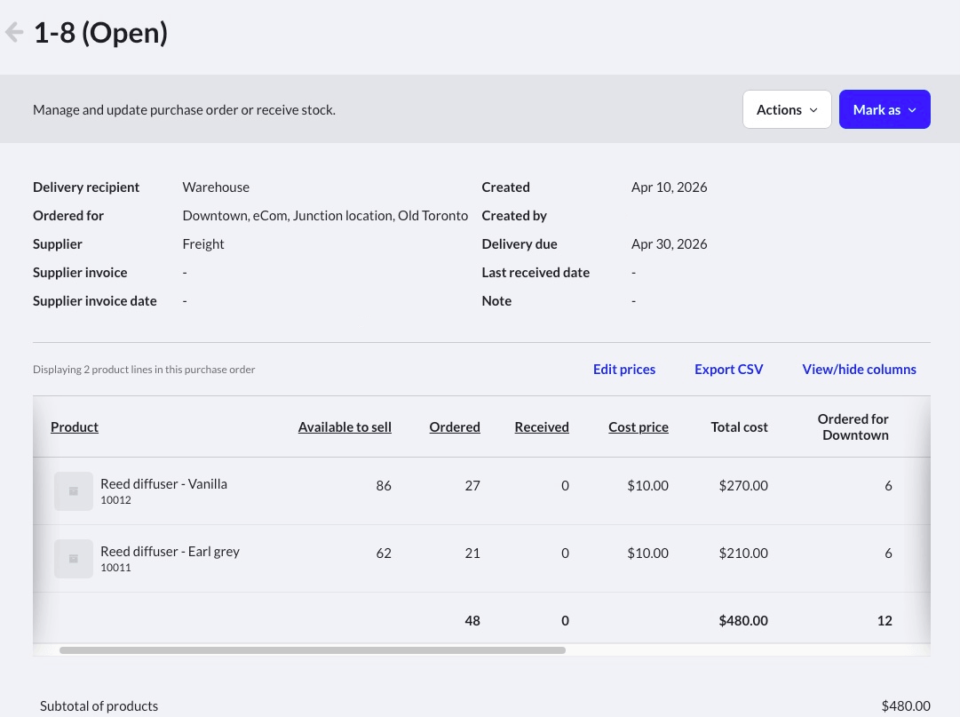Click the Export CSV link

[728, 370]
